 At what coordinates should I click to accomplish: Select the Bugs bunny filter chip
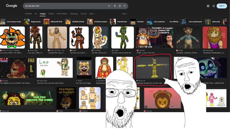point(33,22)
